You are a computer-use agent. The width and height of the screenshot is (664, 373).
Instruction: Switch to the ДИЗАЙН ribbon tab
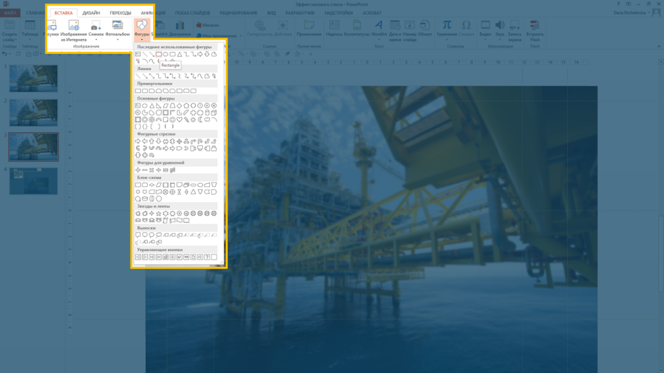pos(91,13)
